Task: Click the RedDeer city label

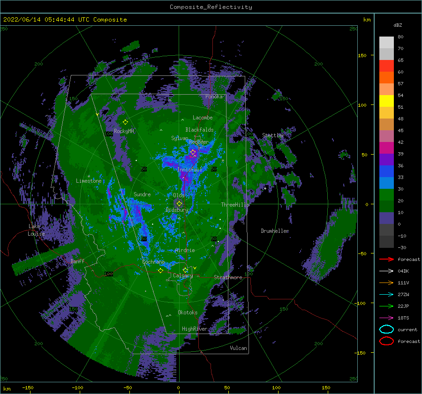Action: click(x=199, y=142)
